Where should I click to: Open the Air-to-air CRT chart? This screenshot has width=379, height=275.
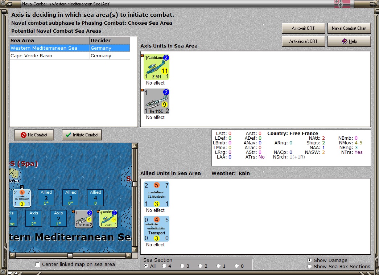click(303, 28)
